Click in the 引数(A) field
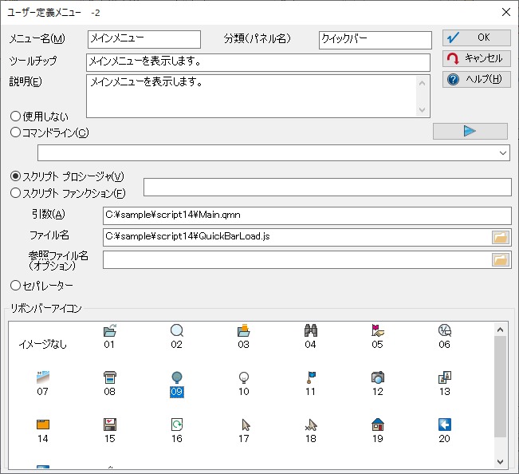This screenshot has height=474, width=519. (x=307, y=215)
